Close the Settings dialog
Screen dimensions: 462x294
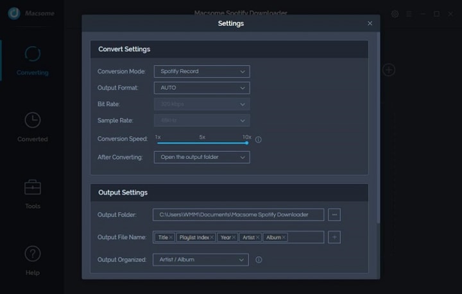[x=370, y=23]
